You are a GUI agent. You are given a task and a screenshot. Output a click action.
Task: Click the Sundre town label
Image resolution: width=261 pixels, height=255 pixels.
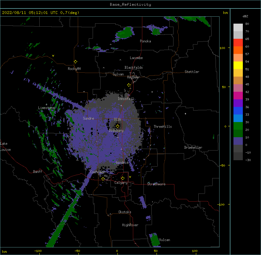[88, 118]
